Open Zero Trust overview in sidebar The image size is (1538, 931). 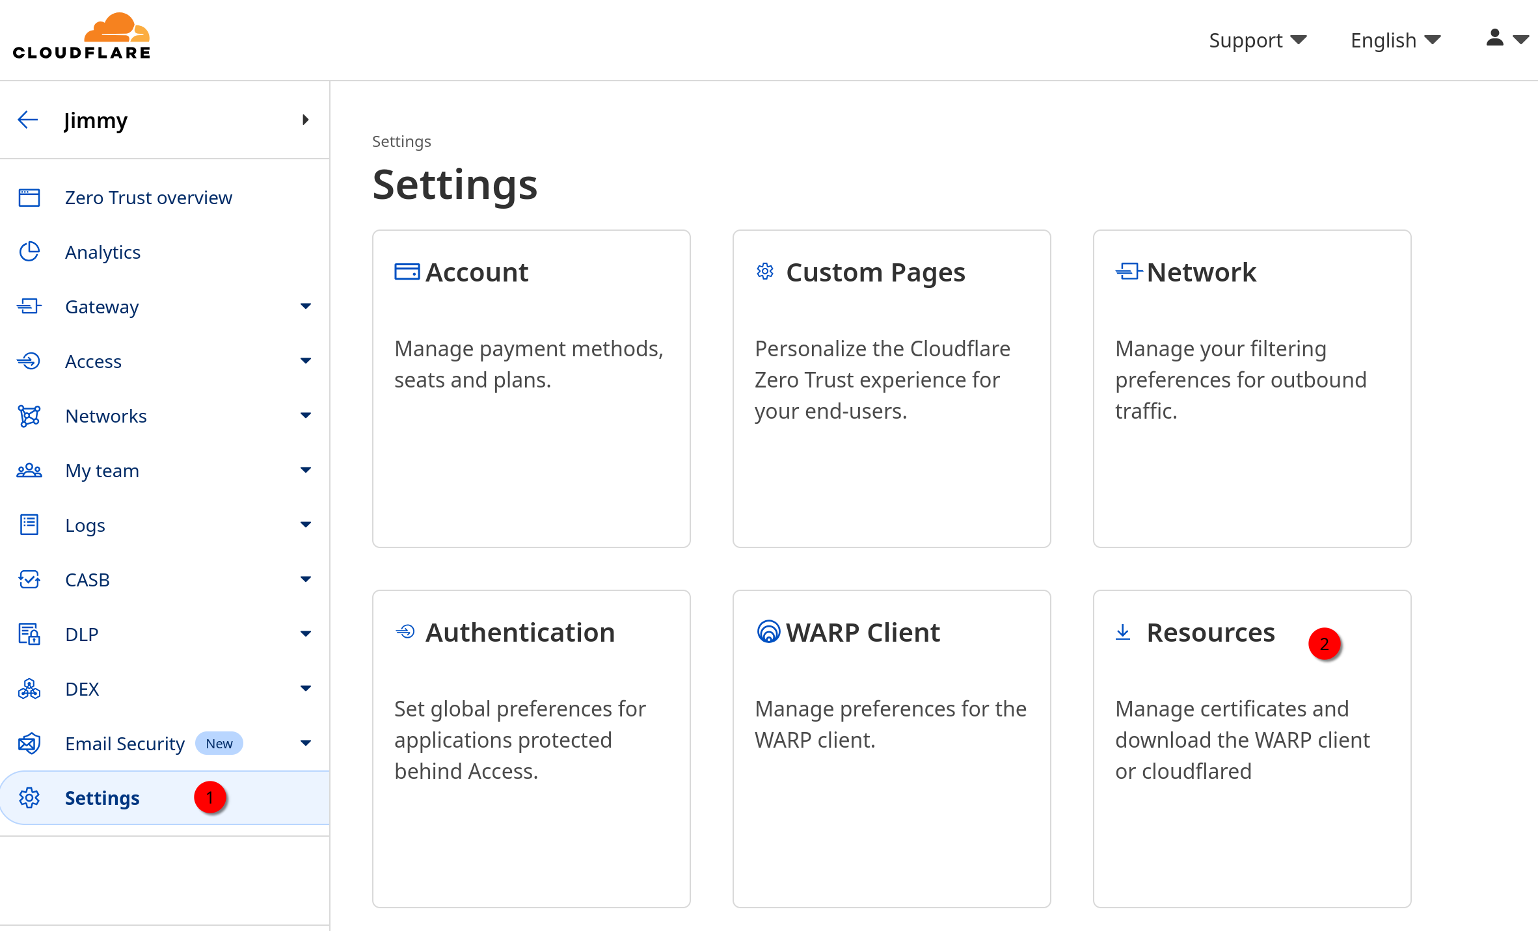[x=148, y=198]
